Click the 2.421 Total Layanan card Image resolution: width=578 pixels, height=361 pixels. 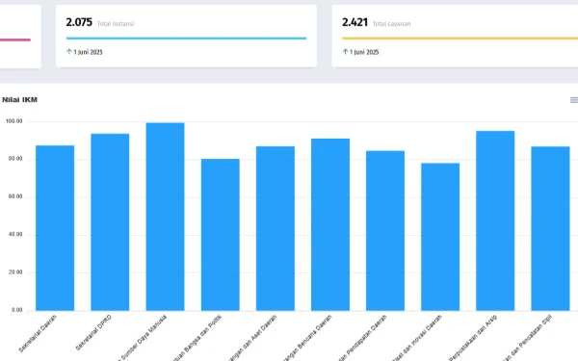455,36
